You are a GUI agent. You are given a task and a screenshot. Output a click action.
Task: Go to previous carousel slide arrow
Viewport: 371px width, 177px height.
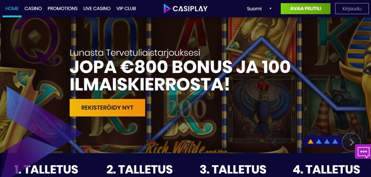(x=275, y=142)
